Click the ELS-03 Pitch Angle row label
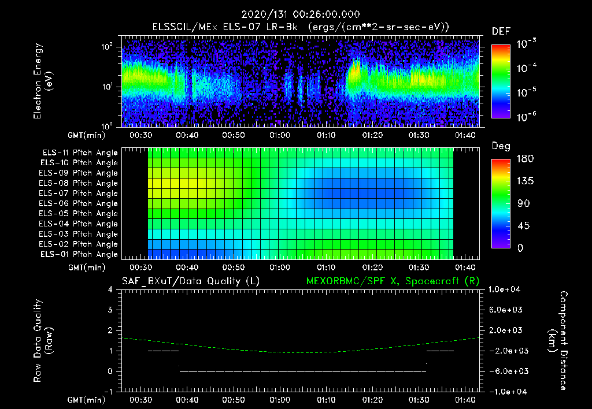Image resolution: width=592 pixels, height=409 pixels. click(x=78, y=234)
